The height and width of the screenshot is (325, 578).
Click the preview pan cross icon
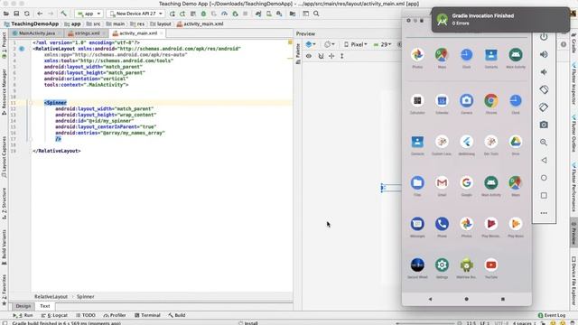click(331, 56)
